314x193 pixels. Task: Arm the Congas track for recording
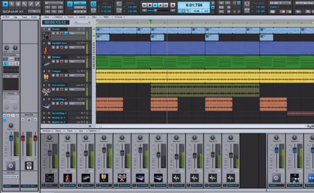point(62,75)
